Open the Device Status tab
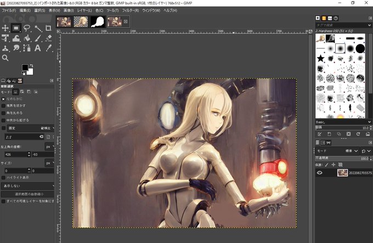 (9, 81)
